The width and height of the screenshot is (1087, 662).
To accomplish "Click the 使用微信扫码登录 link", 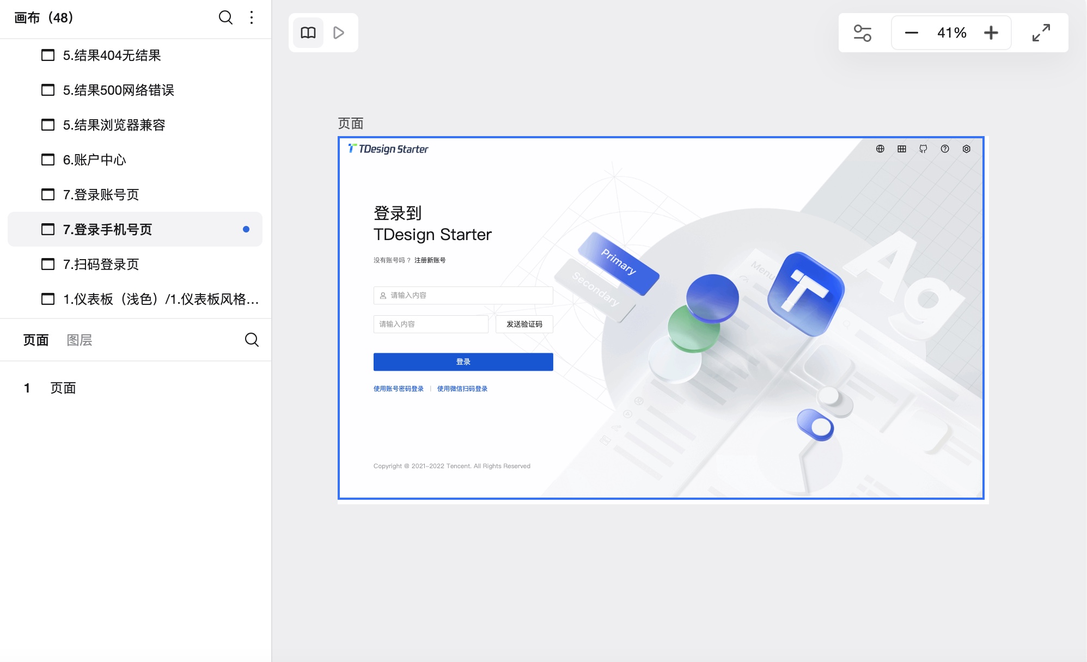I will point(462,389).
